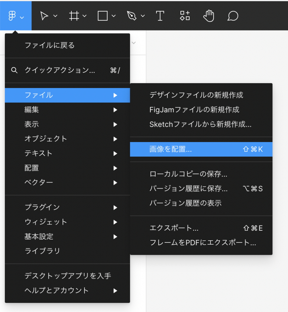Select the Hand tool icon

[x=209, y=16]
